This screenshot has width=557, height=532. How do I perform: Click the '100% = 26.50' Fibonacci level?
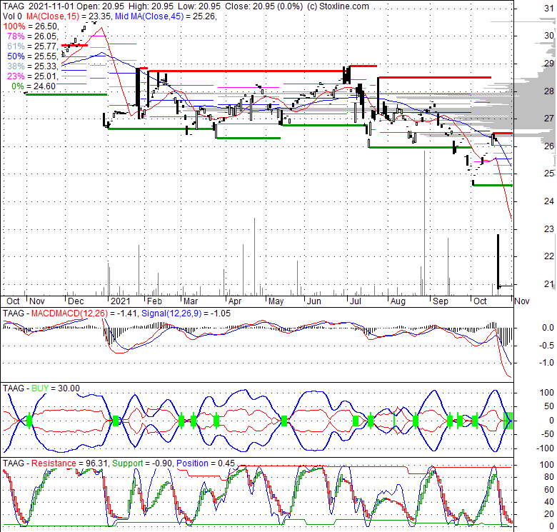30,26
